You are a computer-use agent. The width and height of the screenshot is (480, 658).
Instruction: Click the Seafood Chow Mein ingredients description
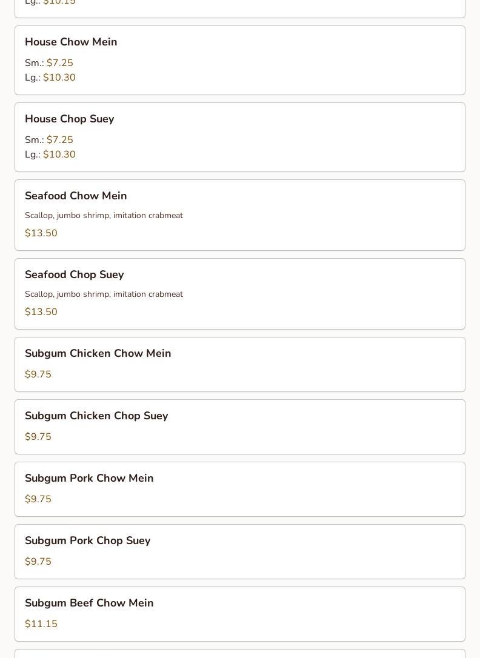[x=104, y=216]
